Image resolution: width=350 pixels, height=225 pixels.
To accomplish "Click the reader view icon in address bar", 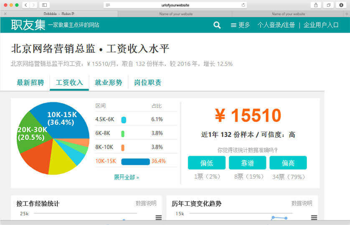I will (108, 5).
